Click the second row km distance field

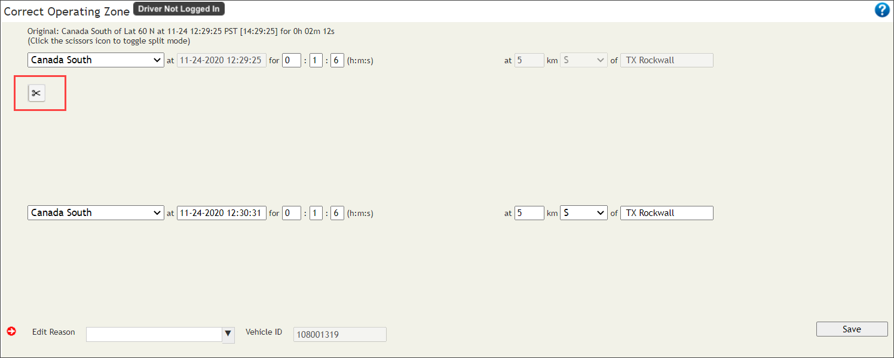click(529, 213)
